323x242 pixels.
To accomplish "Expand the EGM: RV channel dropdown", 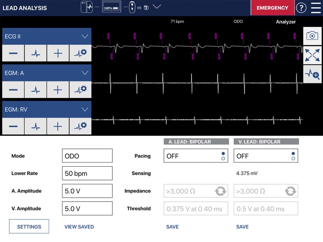I will [85, 109].
